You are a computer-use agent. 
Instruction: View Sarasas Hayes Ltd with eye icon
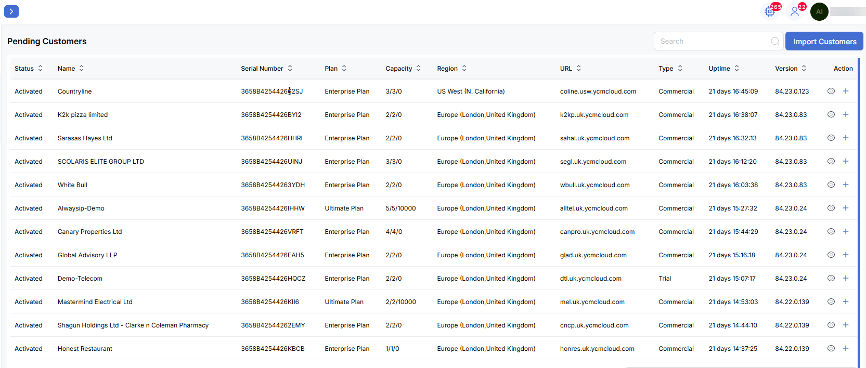831,138
